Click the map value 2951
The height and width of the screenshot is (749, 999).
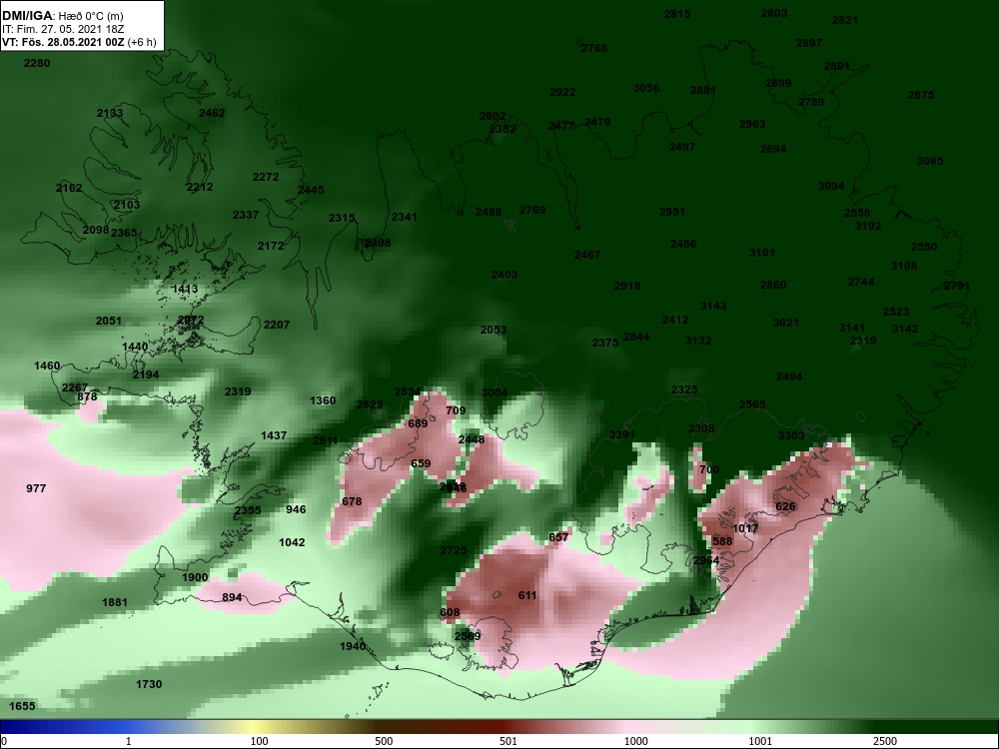[671, 212]
